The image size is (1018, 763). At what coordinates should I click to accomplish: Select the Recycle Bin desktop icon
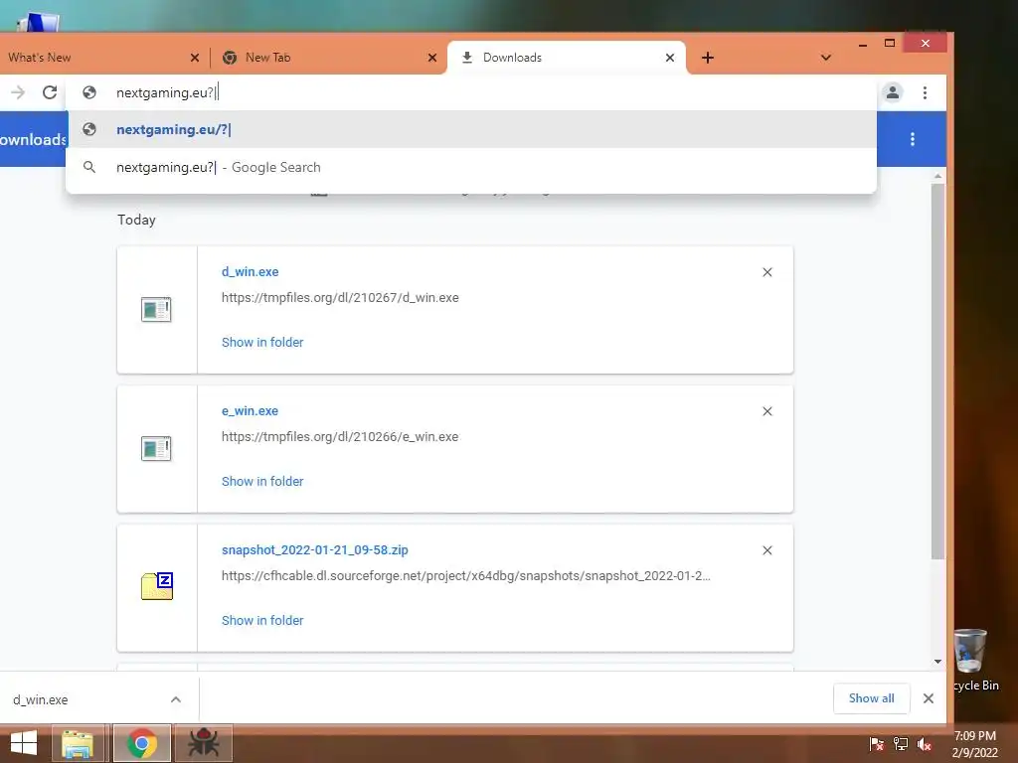coord(974,660)
